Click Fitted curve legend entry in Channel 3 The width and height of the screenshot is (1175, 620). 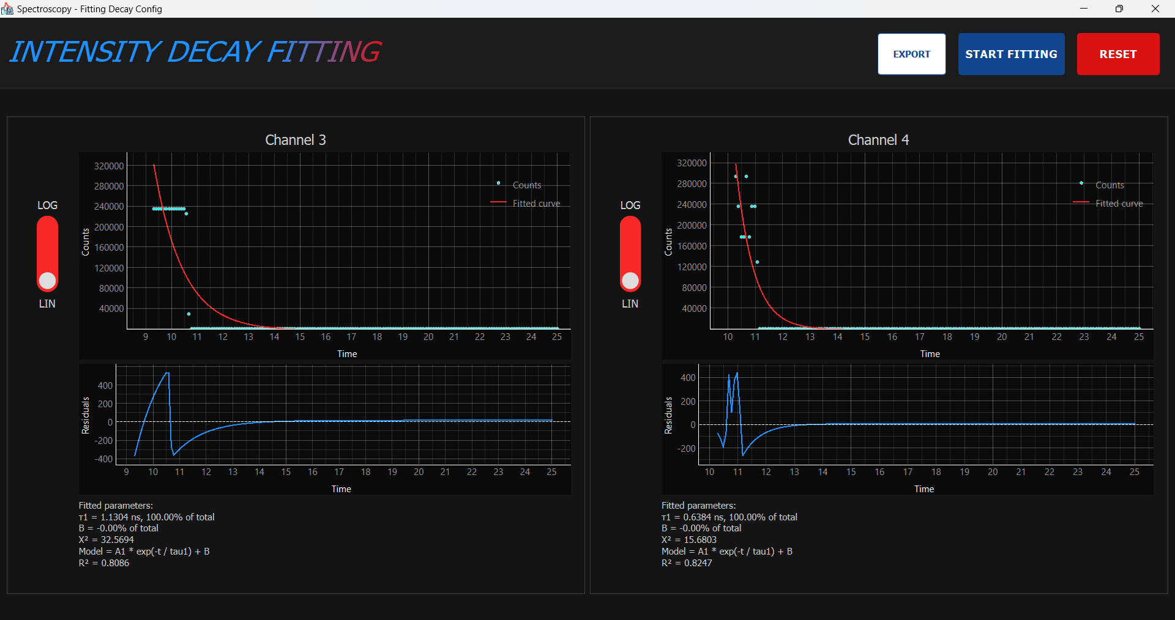525,203
